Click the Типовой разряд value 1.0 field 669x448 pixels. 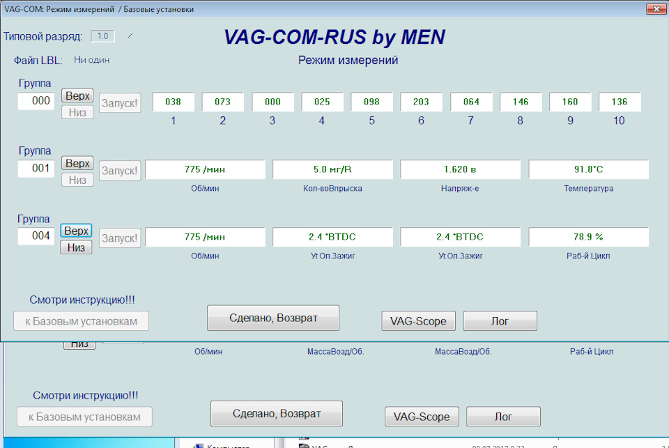click(x=103, y=36)
